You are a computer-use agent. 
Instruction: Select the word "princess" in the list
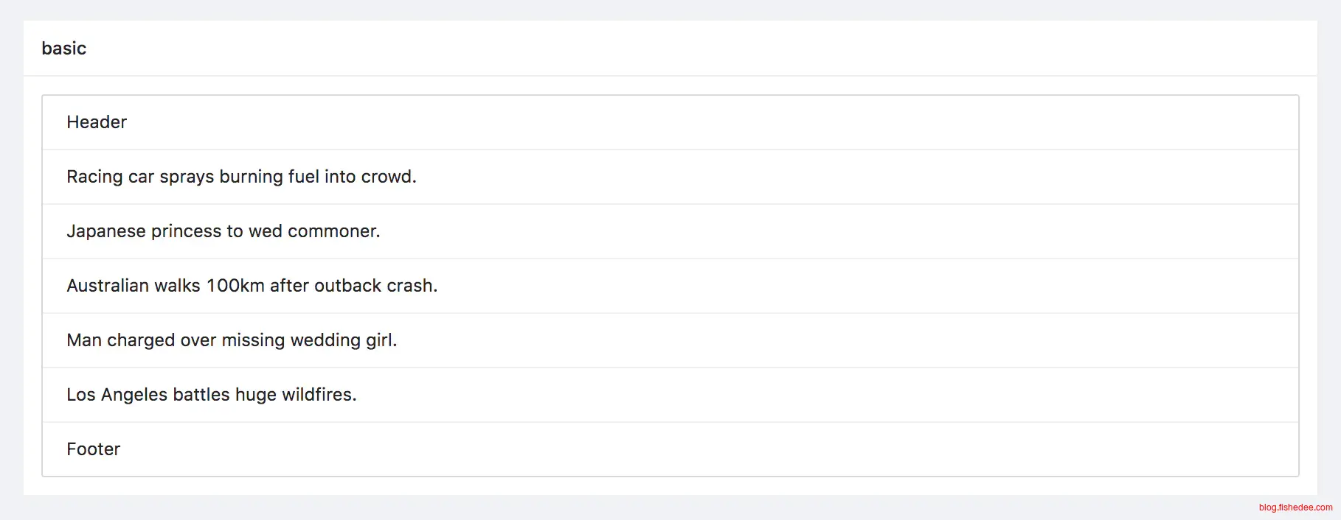186,231
